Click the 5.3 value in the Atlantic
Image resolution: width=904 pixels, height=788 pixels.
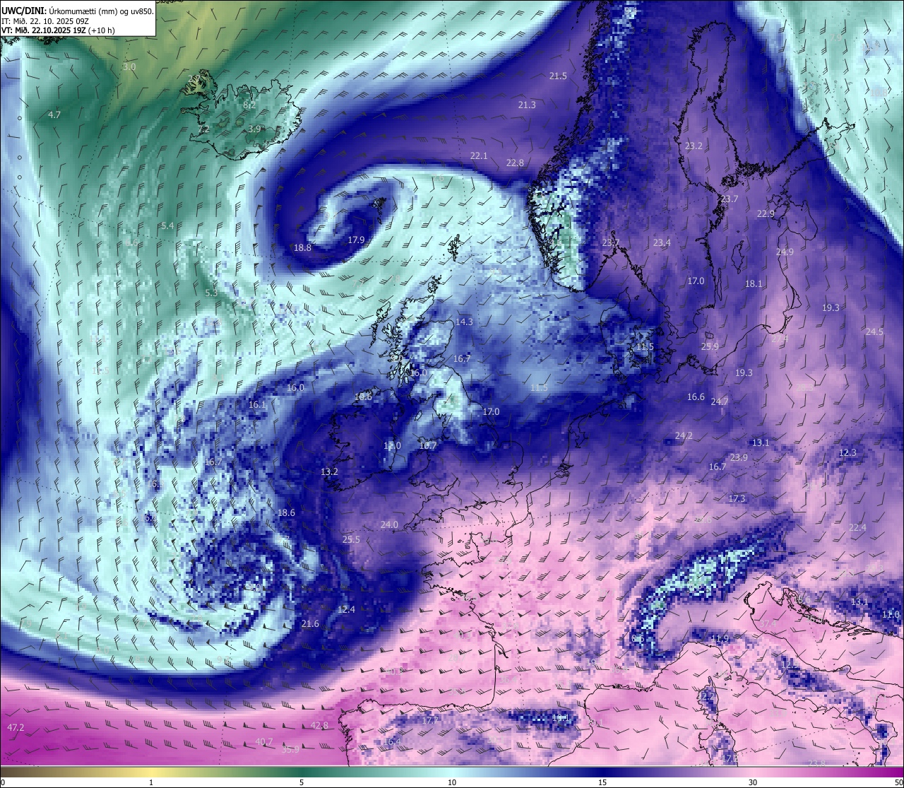[x=211, y=293]
